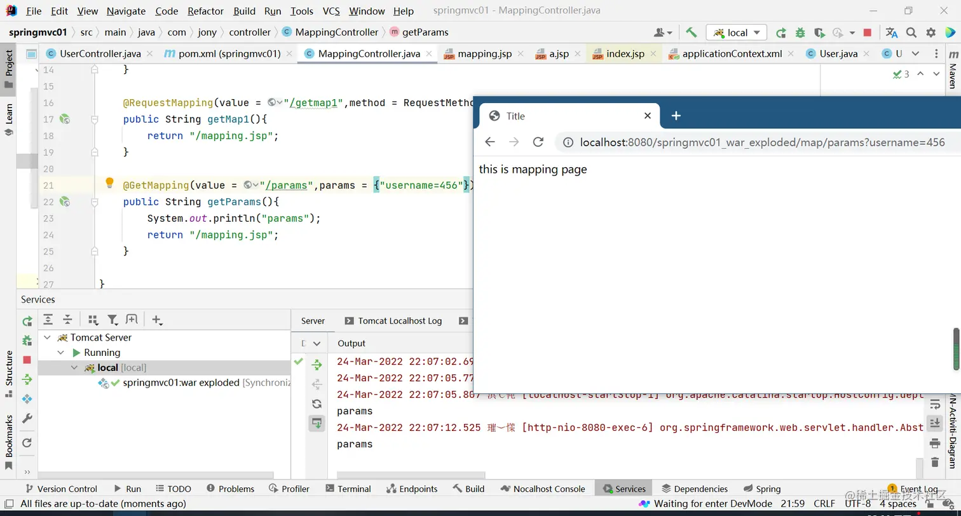Open the Tomcat Localhost Log tab

coord(393,320)
